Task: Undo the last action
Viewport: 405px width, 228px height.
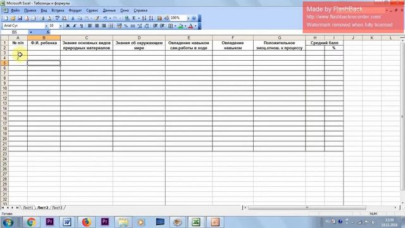Action: click(x=105, y=18)
